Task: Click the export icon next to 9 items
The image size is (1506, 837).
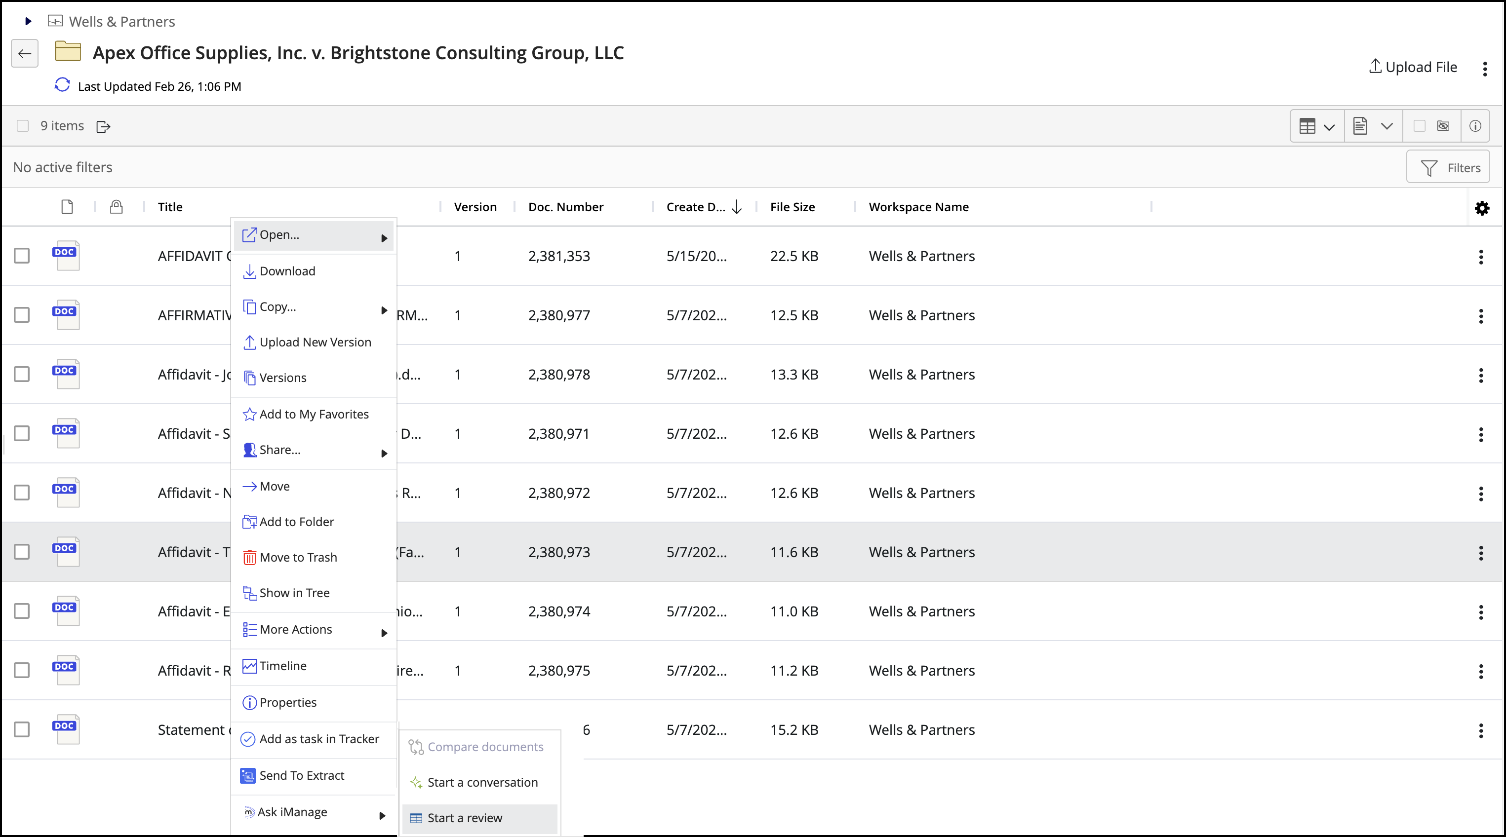Action: click(104, 126)
